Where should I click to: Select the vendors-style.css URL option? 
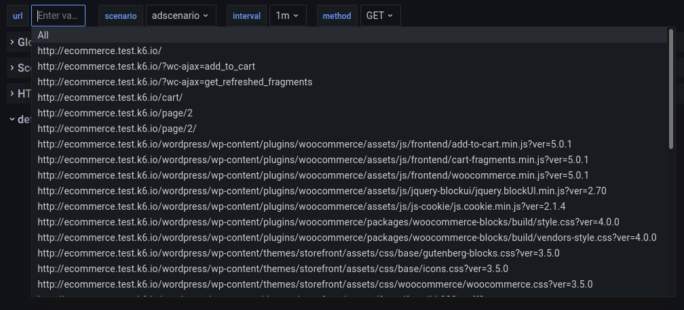pyautogui.click(x=347, y=238)
